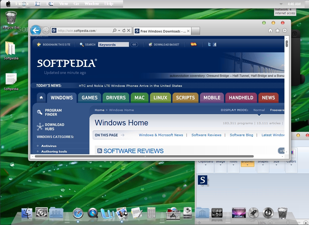Launch Safari from the dock

pyautogui.click(x=78, y=213)
